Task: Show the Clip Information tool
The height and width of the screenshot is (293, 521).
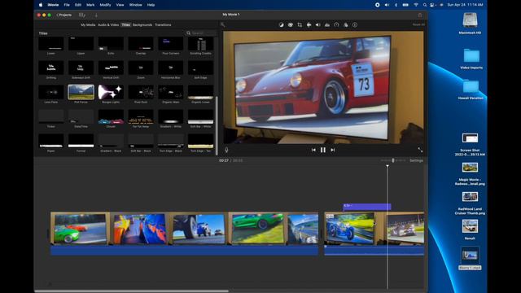Action: pos(355,25)
